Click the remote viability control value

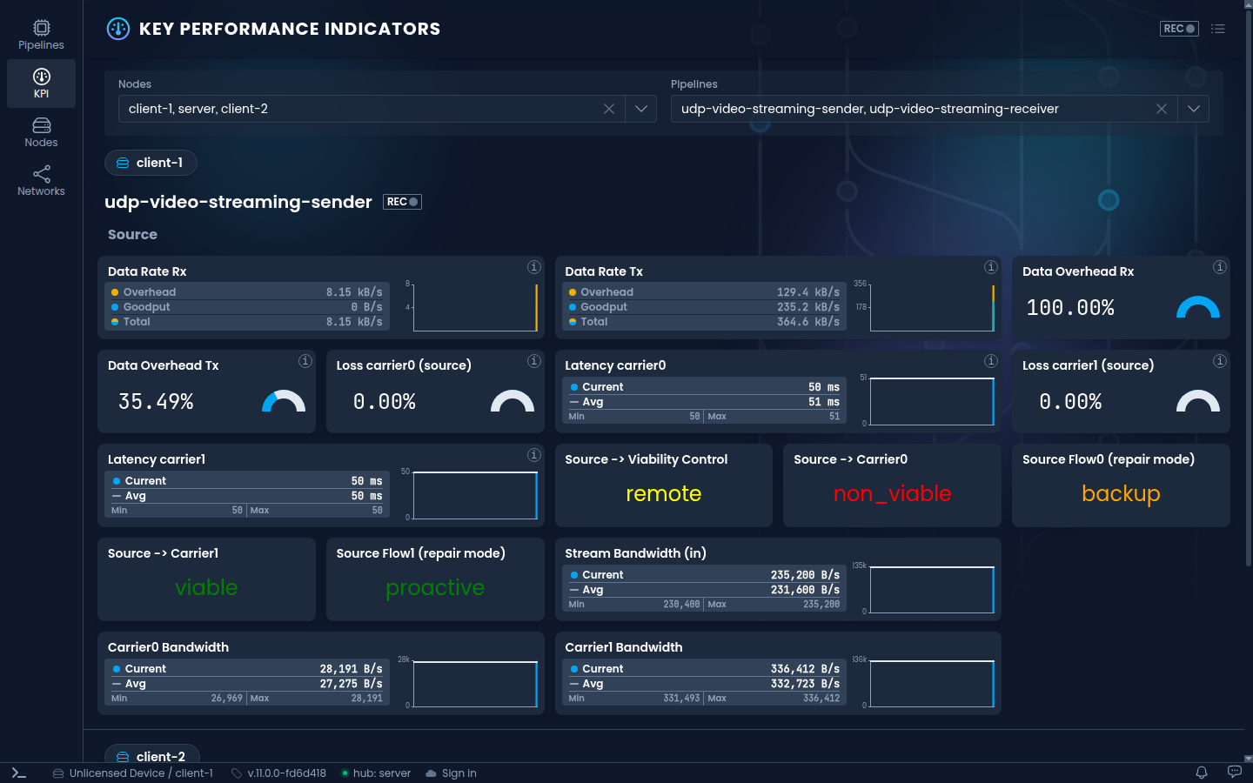pyautogui.click(x=664, y=493)
